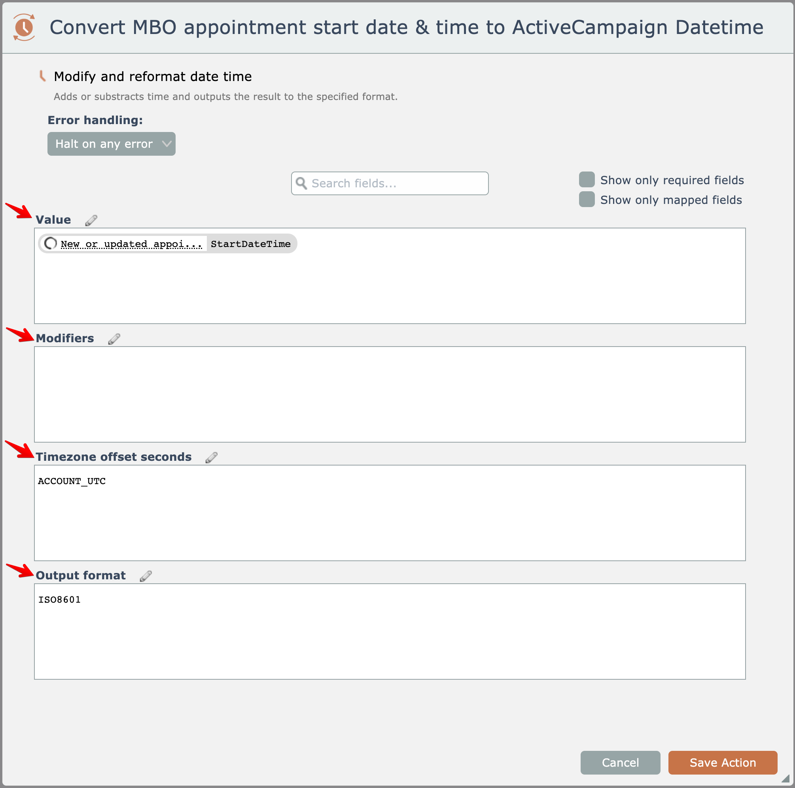Click the Save Action button
This screenshot has width=795, height=788.
722,763
